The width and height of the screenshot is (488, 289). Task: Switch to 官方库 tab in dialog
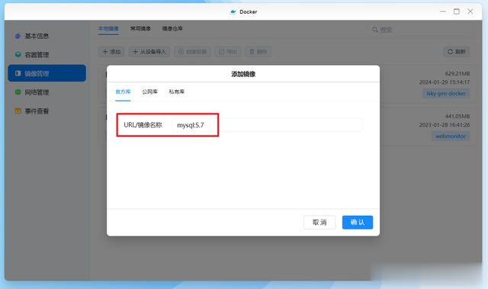123,92
